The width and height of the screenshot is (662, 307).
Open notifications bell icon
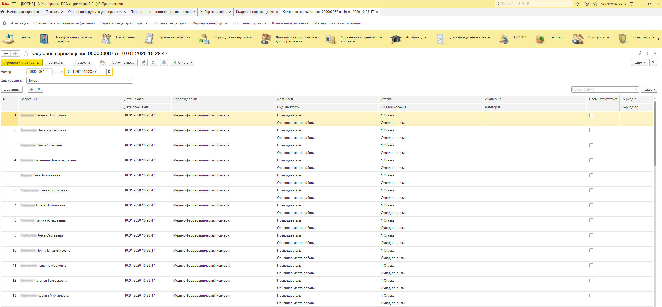[578, 4]
